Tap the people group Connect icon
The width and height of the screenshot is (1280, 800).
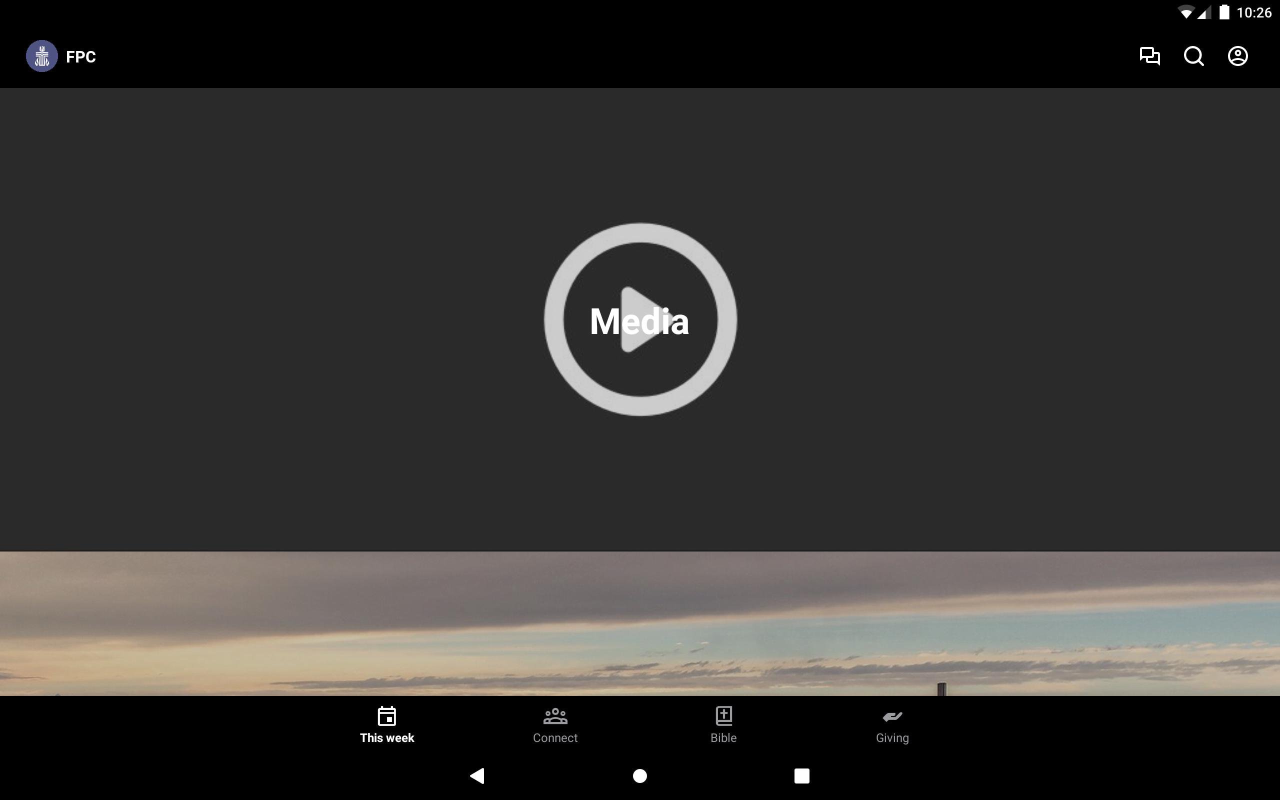pyautogui.click(x=555, y=716)
